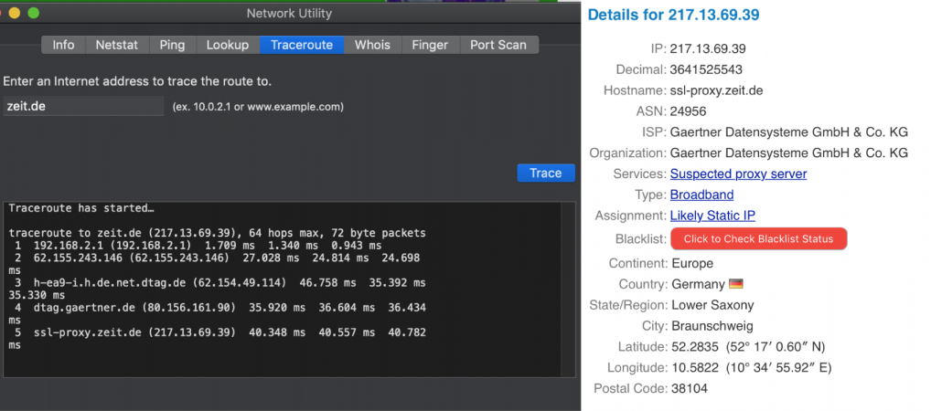The height and width of the screenshot is (411, 931).
Task: Click the Likely Static IP link
Action: tap(712, 216)
